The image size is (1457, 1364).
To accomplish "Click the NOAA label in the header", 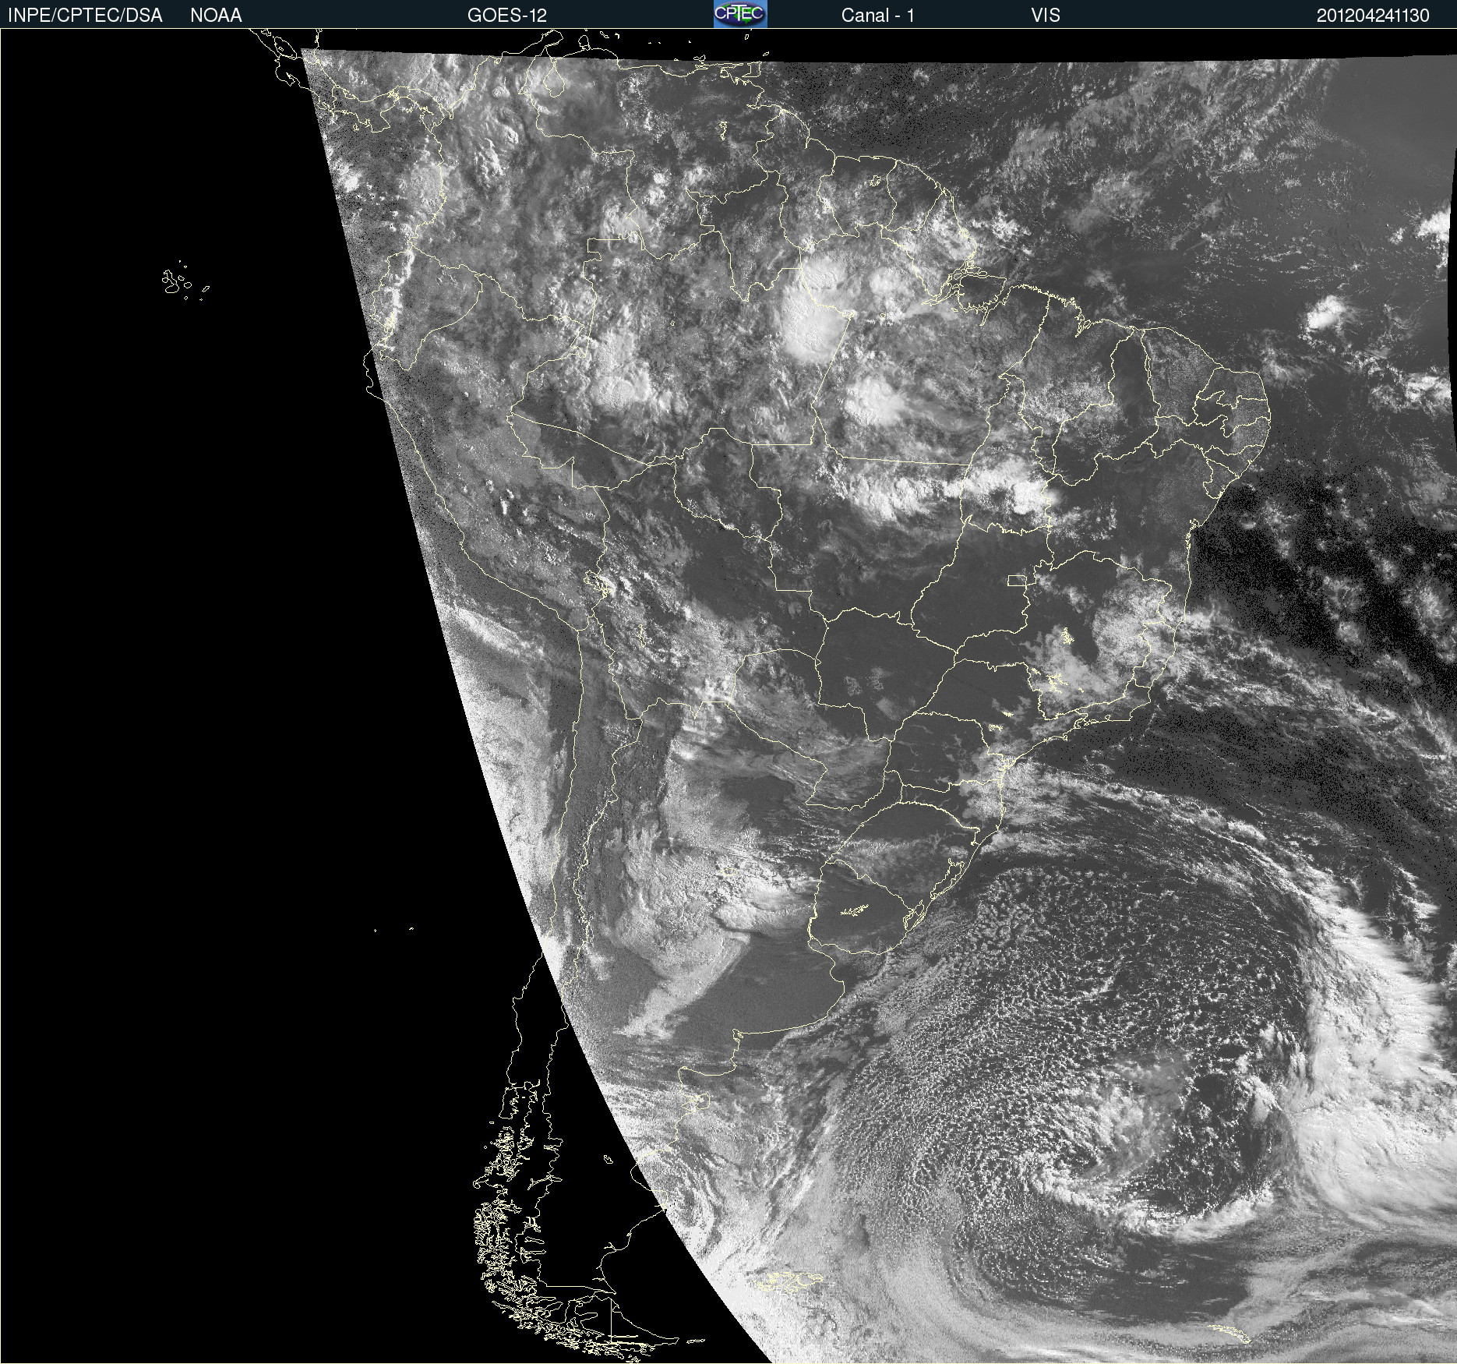I will (x=216, y=16).
